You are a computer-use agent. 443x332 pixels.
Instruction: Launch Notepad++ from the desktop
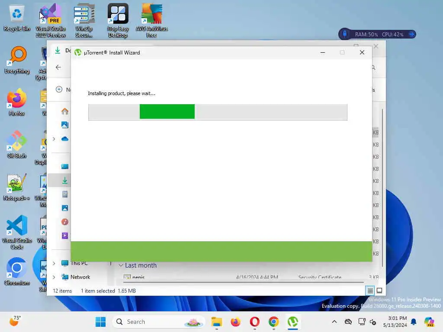click(17, 187)
